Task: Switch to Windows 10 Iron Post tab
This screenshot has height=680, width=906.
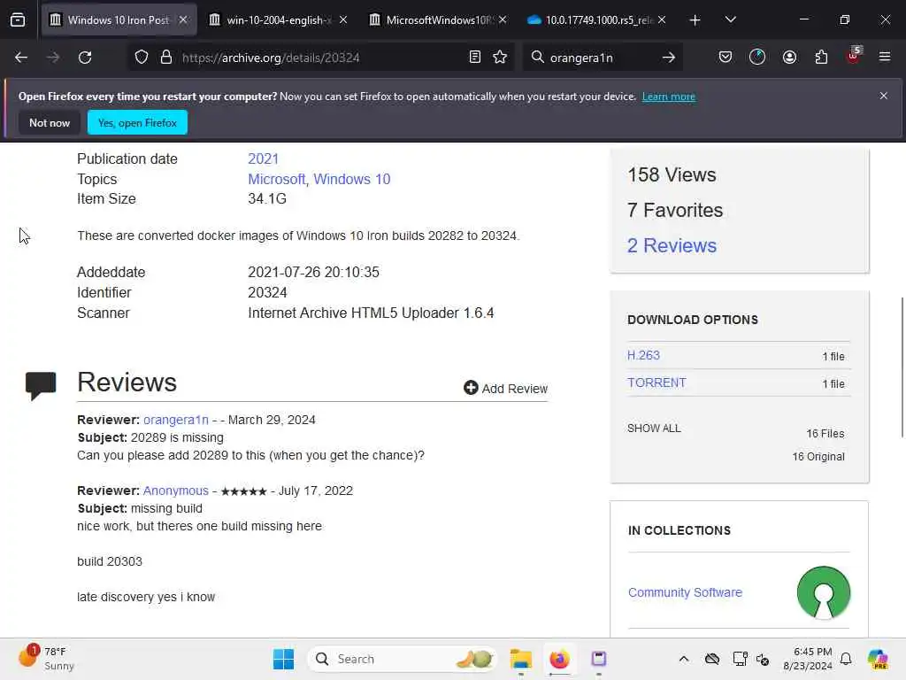Action: pos(119,20)
